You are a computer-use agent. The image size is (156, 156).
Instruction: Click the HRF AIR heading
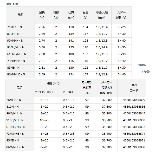click(x=12, y=4)
